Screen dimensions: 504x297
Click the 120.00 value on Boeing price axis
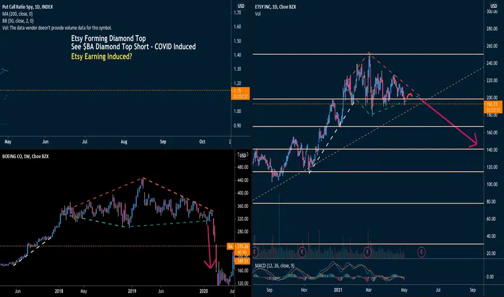[x=243, y=283]
